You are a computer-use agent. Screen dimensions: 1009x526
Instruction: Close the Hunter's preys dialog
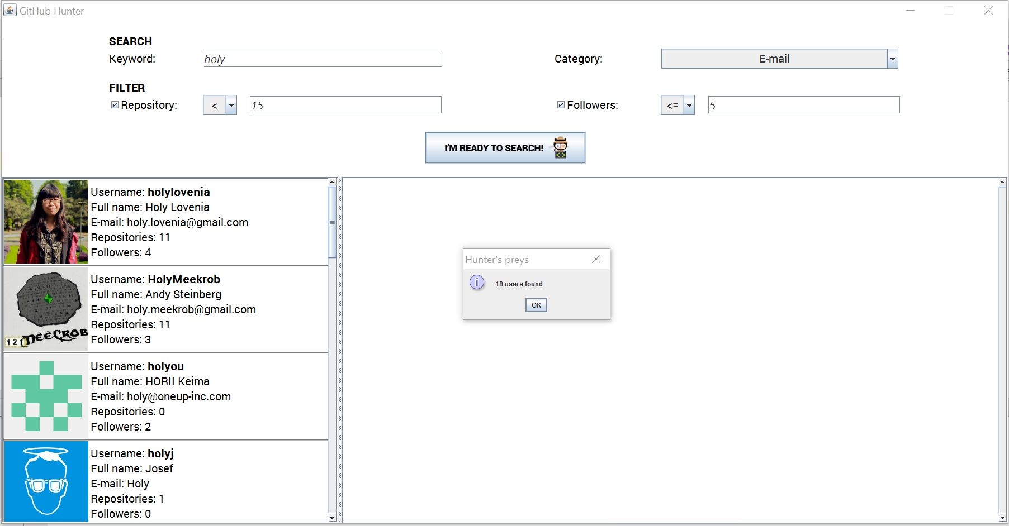click(x=596, y=259)
